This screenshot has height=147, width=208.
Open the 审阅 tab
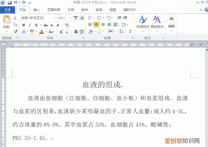(99, 10)
